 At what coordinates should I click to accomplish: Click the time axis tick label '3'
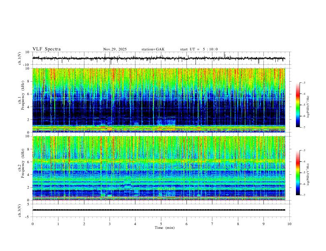109,224
